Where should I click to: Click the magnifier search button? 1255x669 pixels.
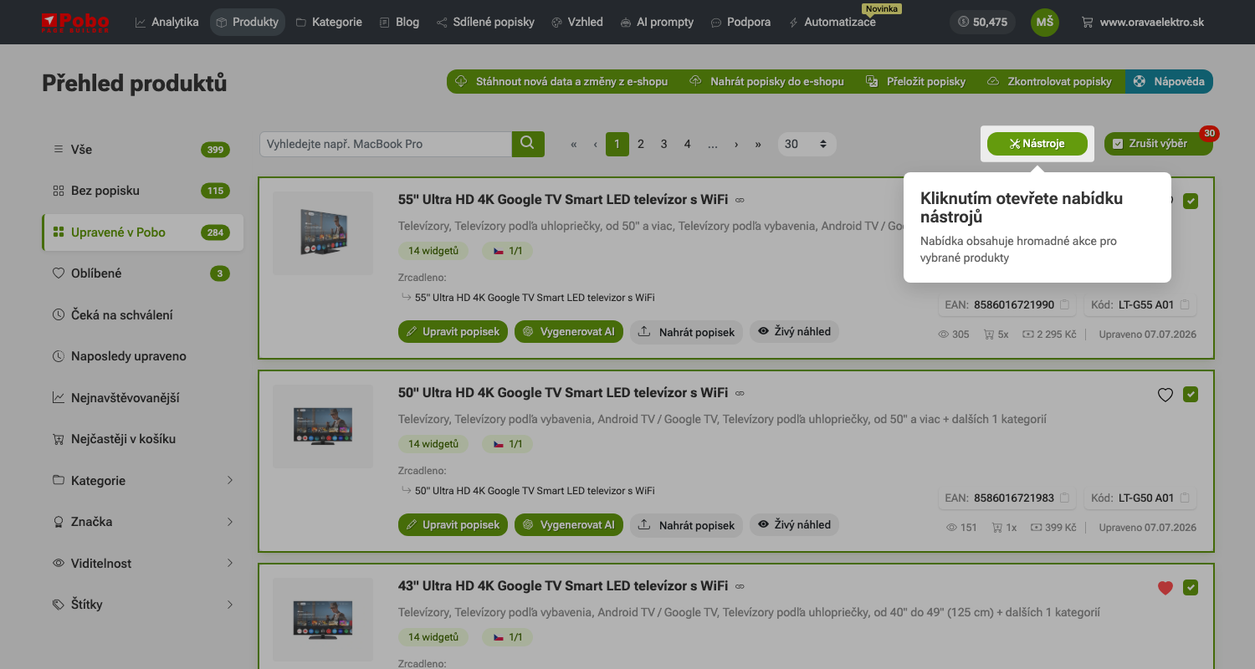[x=528, y=144]
